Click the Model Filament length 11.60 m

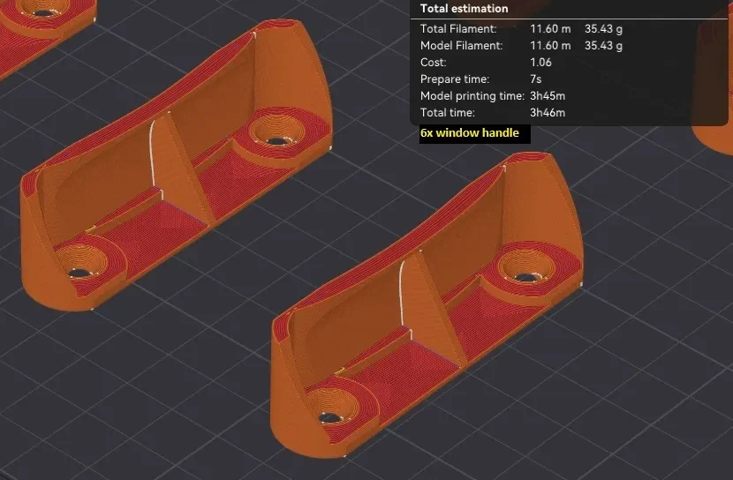(x=550, y=46)
